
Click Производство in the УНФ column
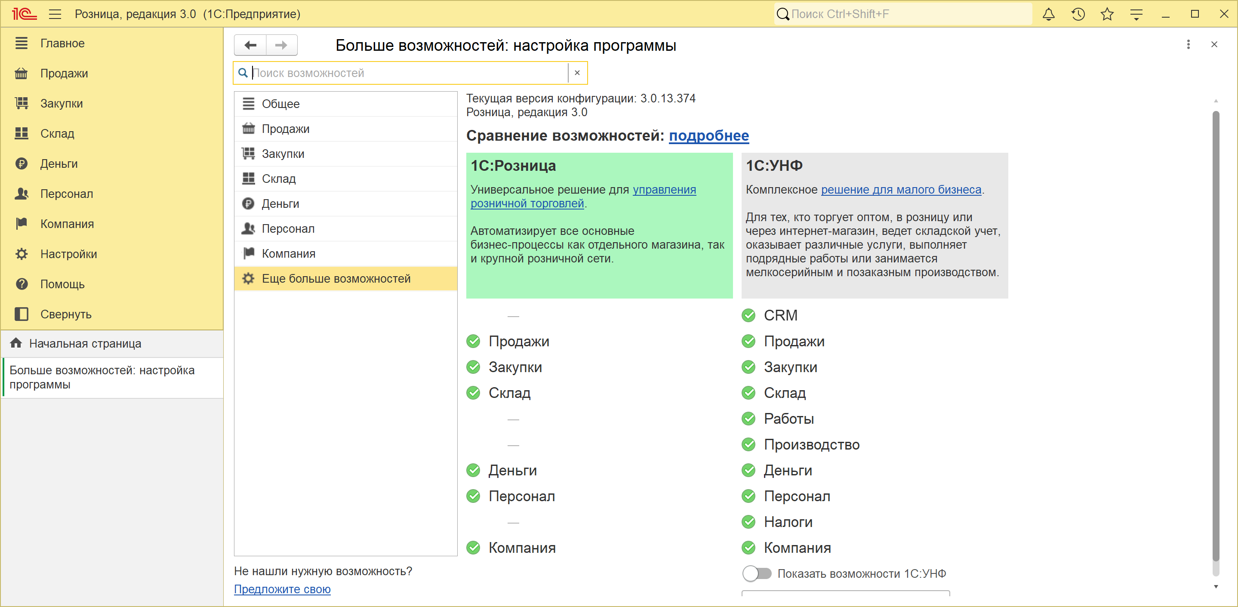coord(812,444)
